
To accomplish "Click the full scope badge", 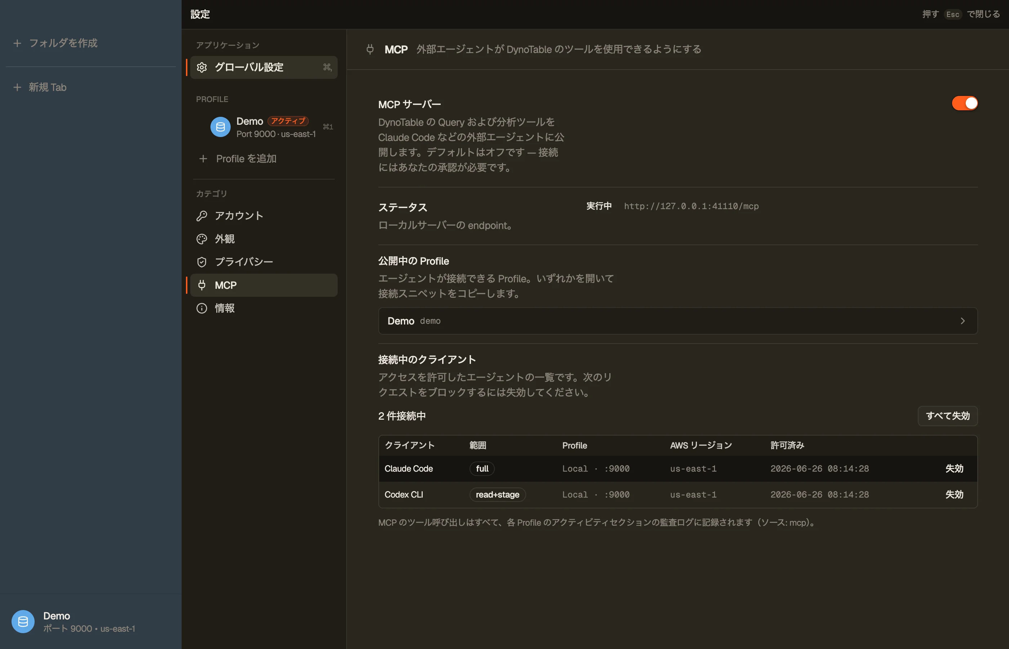I will 482,469.
